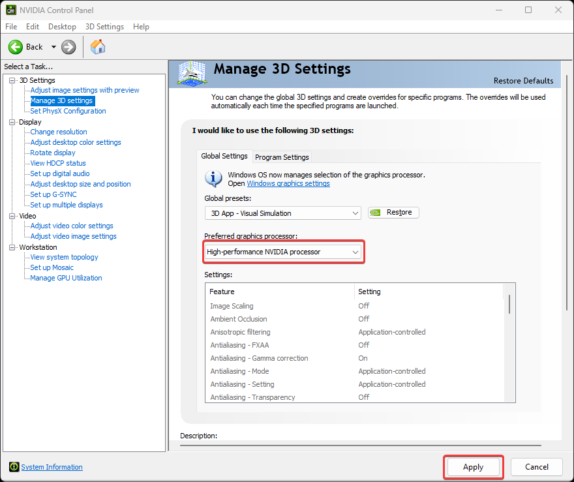Viewport: 574px width, 482px height.
Task: Select the Antialiasing - FXAA row
Action: click(x=354, y=345)
